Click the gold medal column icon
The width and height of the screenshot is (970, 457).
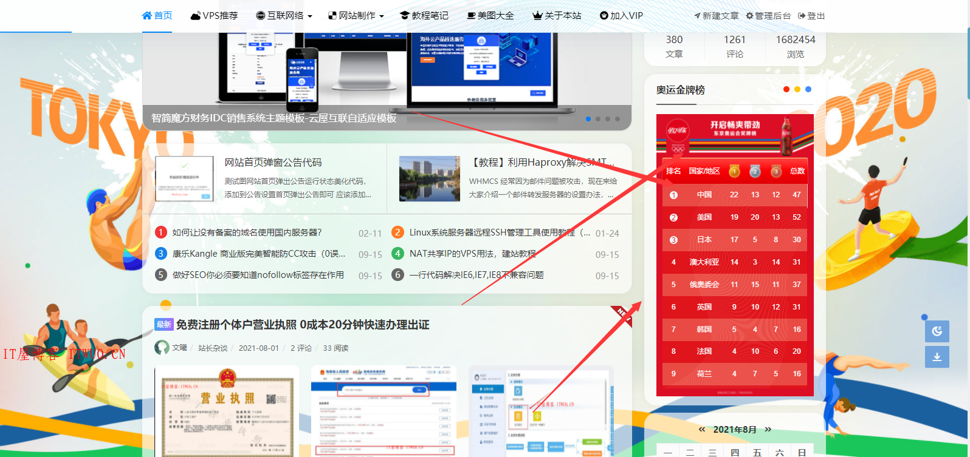click(734, 171)
